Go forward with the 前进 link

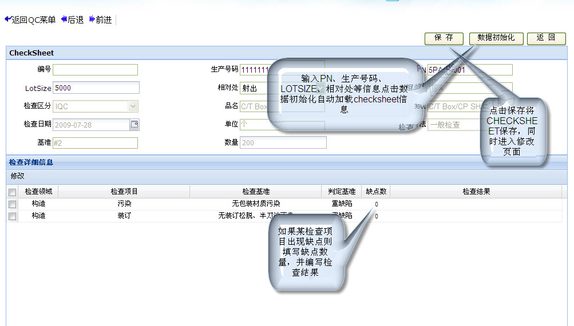point(104,20)
